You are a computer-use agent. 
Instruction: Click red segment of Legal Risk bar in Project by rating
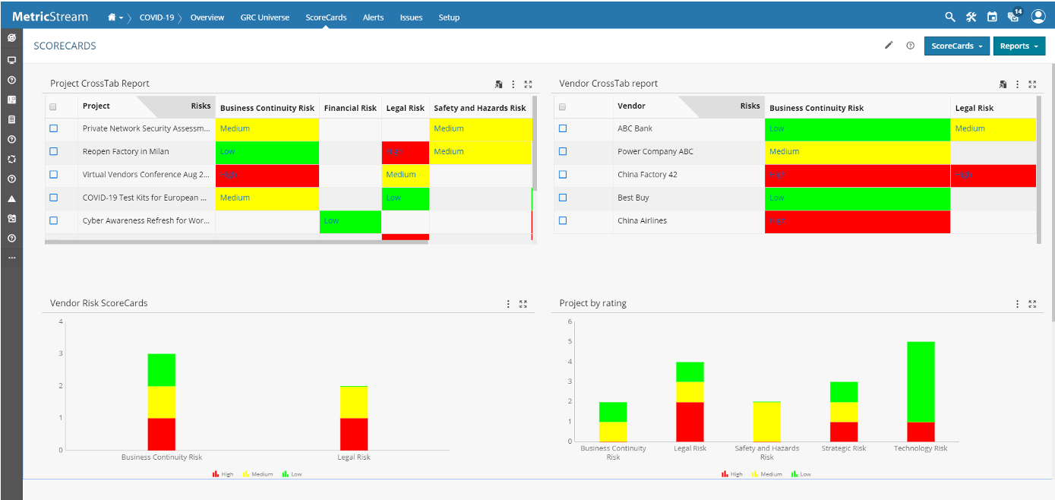(x=690, y=422)
